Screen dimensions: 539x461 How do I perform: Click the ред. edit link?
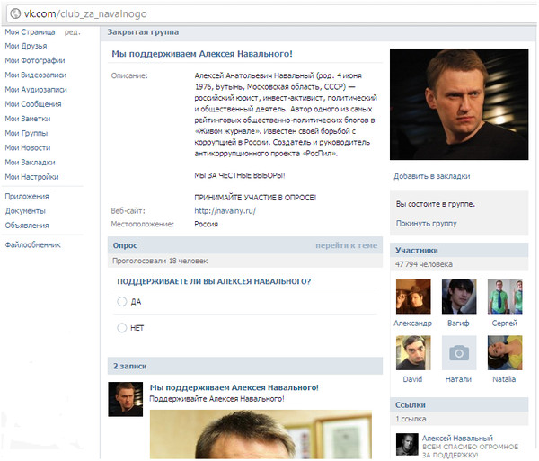click(x=72, y=32)
